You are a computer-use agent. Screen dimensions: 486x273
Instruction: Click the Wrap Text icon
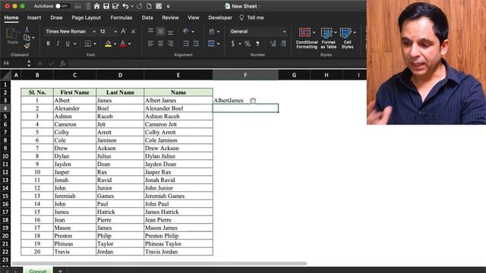[x=212, y=31]
